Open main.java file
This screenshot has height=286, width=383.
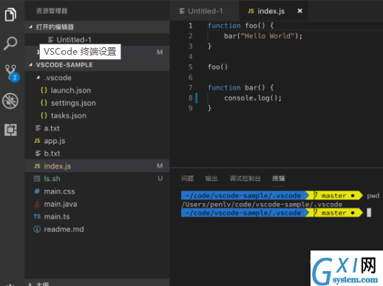(x=97, y=204)
